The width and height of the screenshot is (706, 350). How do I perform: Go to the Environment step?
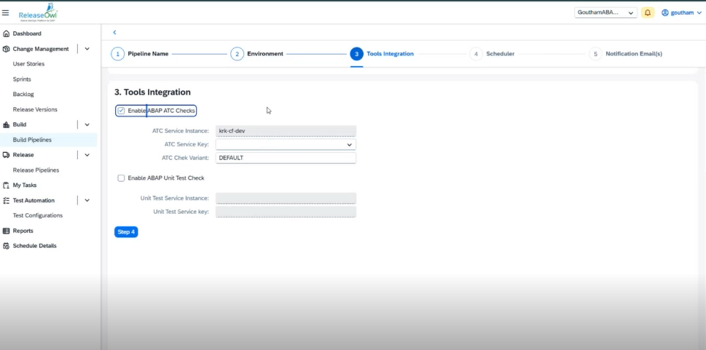pos(264,54)
